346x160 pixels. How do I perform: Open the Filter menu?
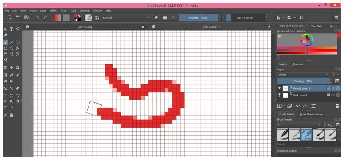tap(64, 10)
